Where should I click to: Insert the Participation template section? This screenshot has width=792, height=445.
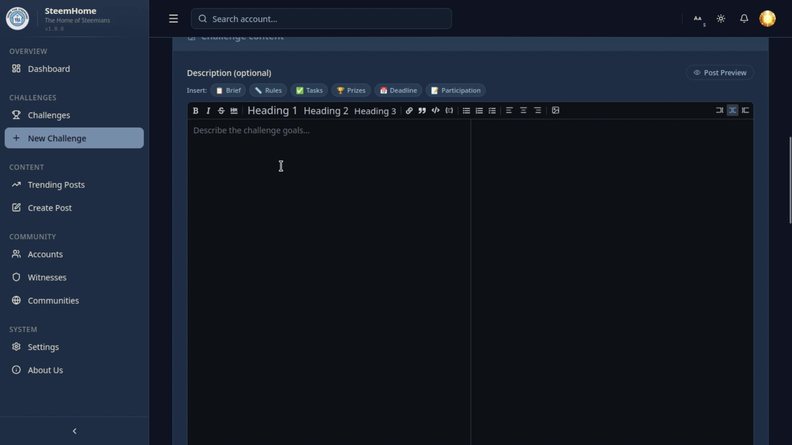pos(455,90)
